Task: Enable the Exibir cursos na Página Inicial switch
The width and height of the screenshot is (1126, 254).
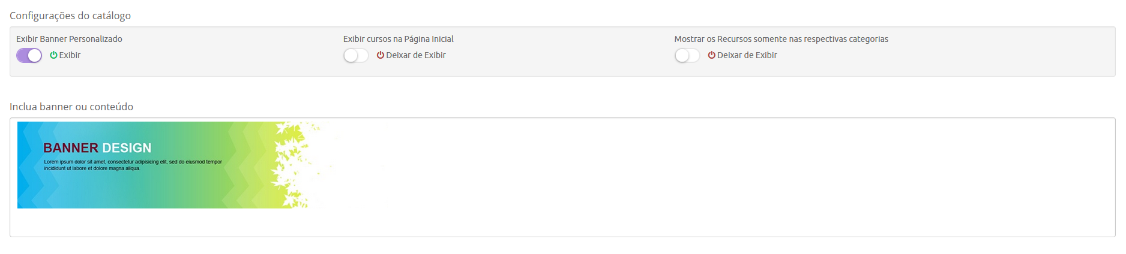Action: coord(356,56)
